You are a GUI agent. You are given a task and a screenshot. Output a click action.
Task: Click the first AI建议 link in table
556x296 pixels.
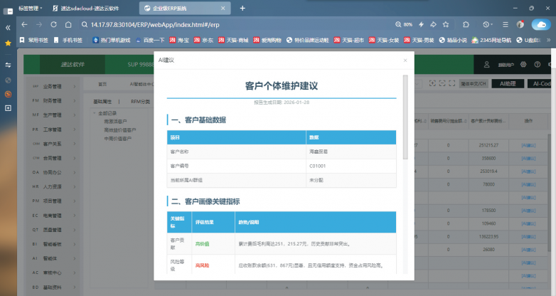[x=528, y=145]
